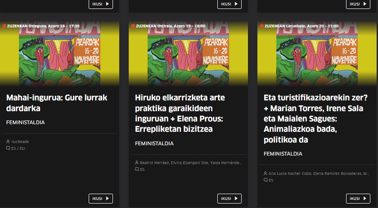Viewport: 378px width, 208px height.
Task: Select the FEMINISTALDIA label under Gure lurrak dardarka
Action: (x=26, y=122)
